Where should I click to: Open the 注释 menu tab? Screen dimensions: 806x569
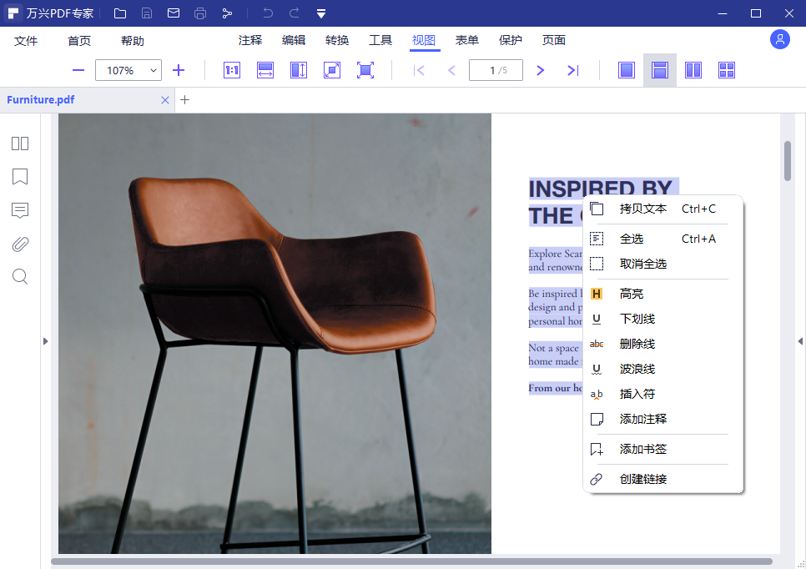click(250, 40)
